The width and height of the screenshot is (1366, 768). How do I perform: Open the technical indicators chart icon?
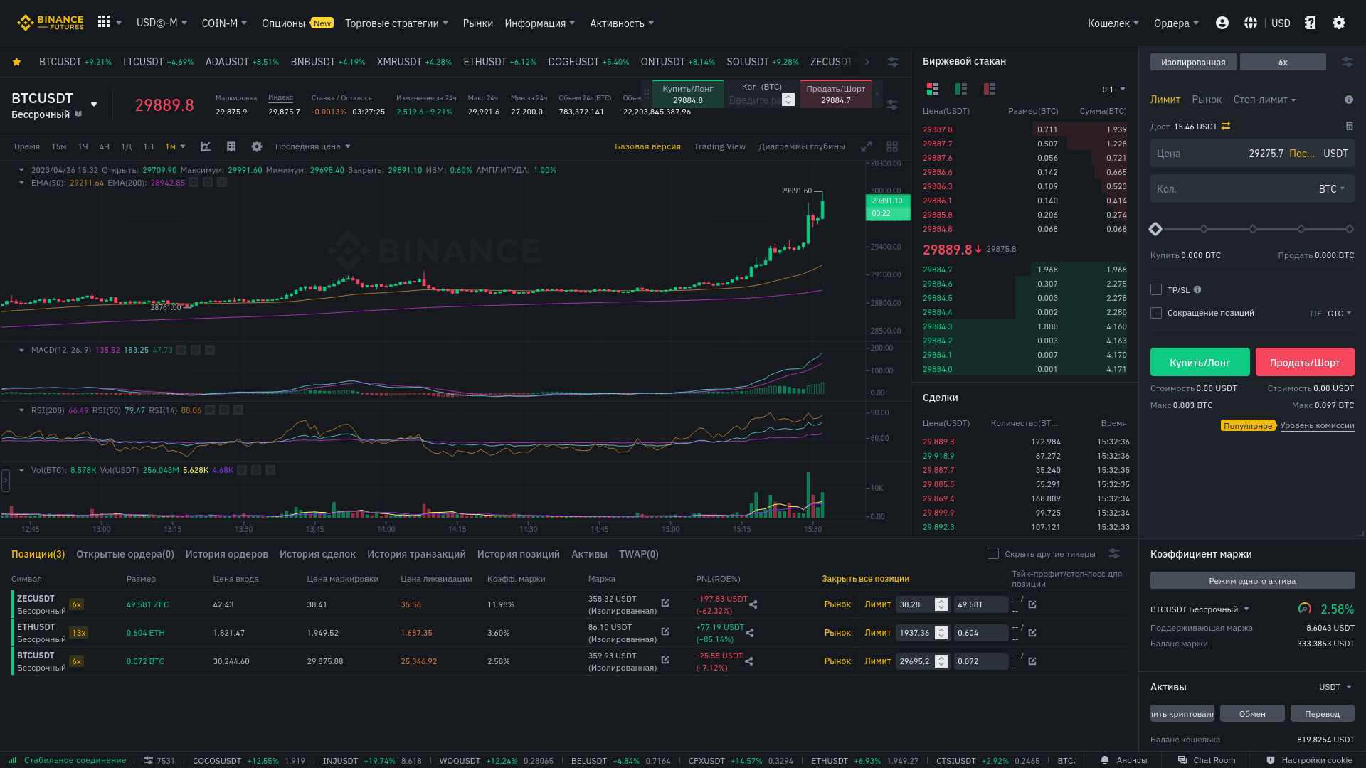click(206, 146)
